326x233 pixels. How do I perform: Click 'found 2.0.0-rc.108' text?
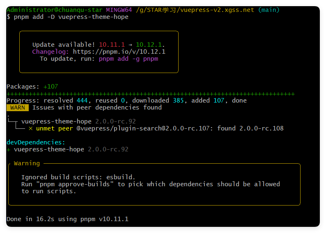point(250,128)
